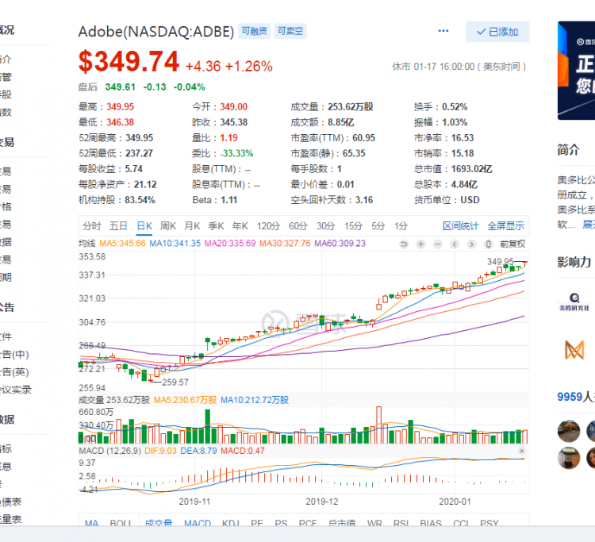Switch to 120分 interval

click(x=268, y=226)
